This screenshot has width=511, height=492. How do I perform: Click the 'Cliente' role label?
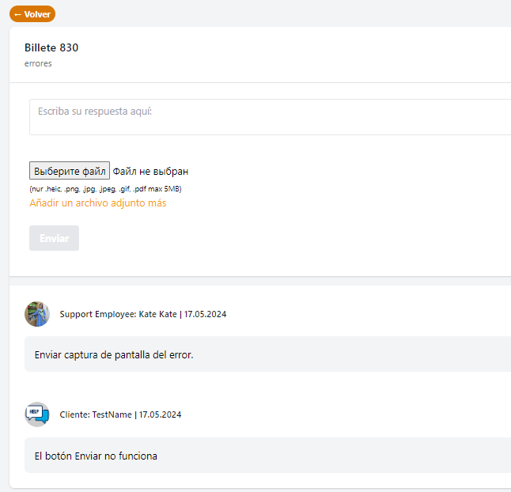[x=74, y=414]
